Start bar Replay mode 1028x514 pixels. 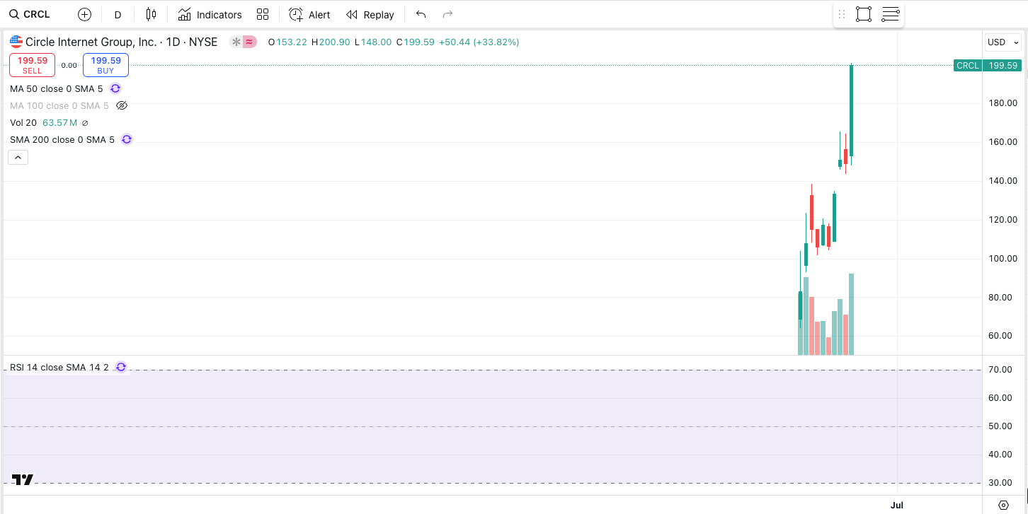(x=370, y=14)
